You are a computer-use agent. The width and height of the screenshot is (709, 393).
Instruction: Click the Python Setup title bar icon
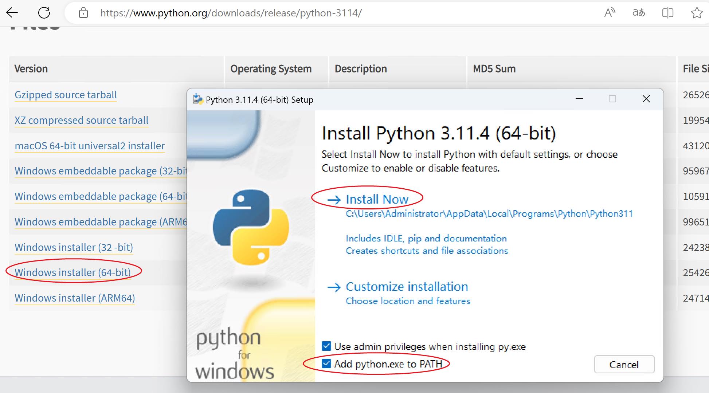pyautogui.click(x=197, y=99)
